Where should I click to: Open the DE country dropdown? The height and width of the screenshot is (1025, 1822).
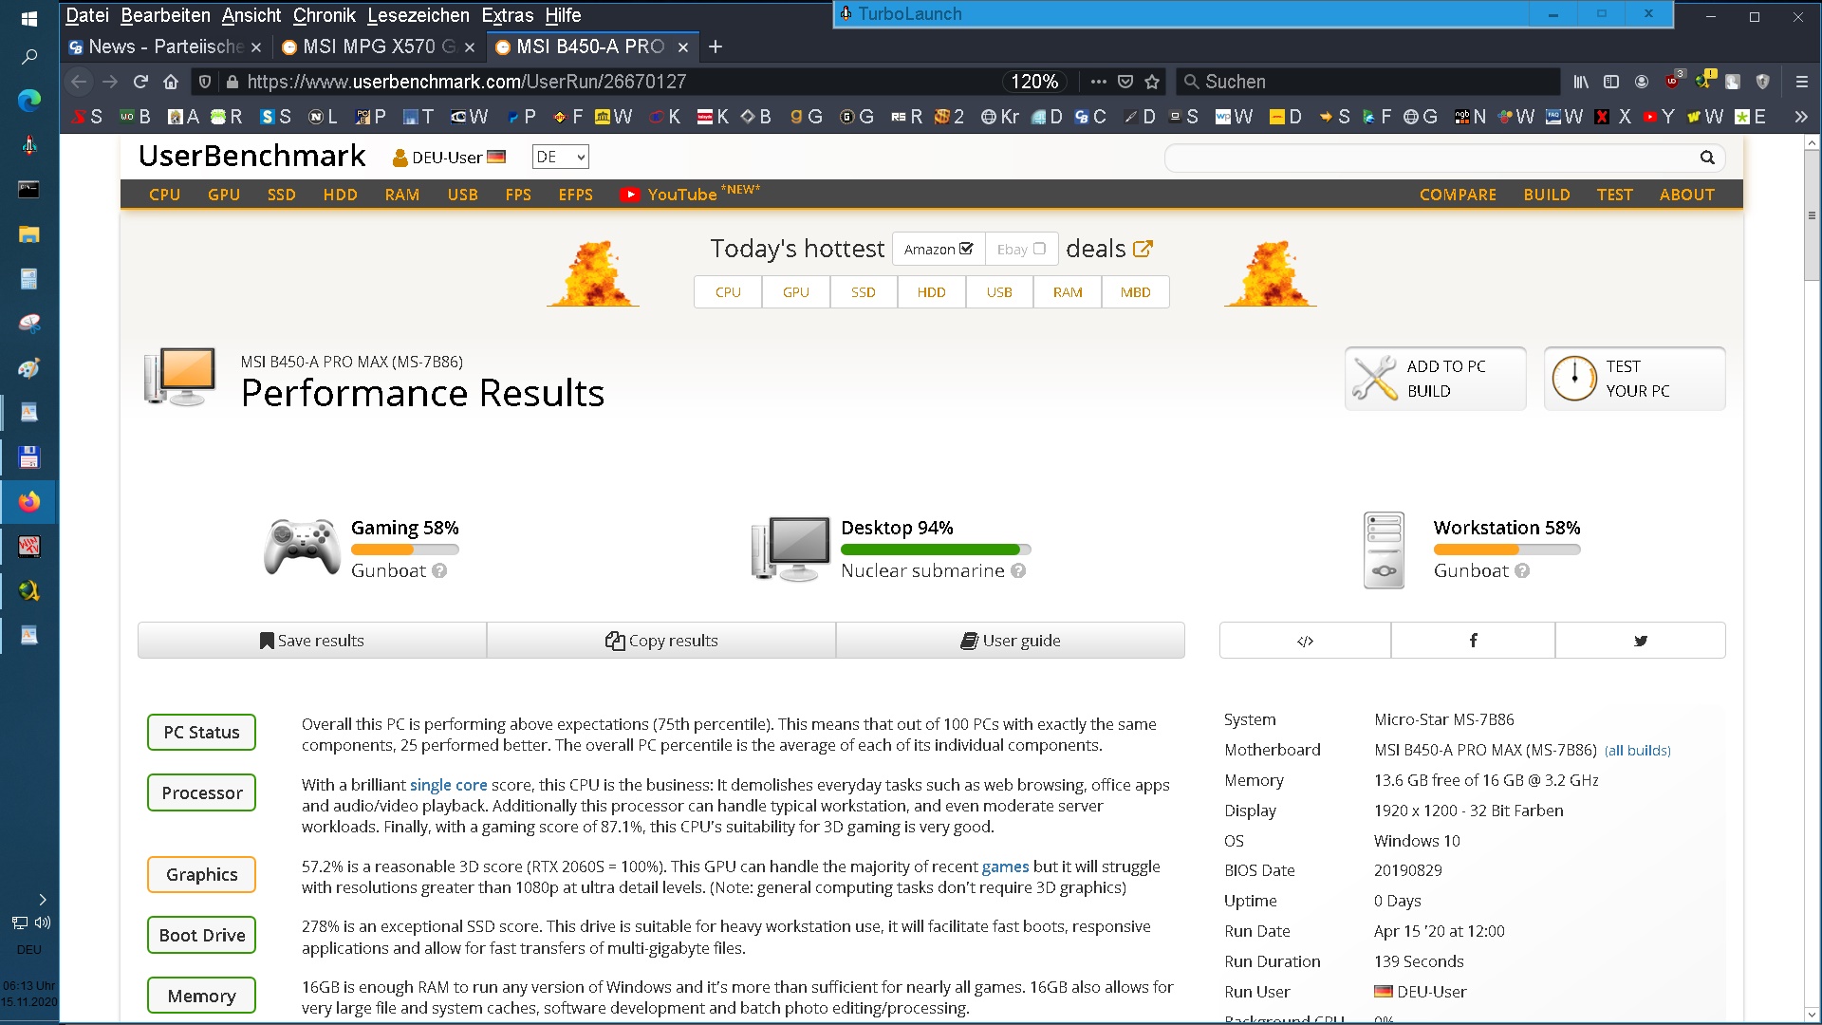560,158
